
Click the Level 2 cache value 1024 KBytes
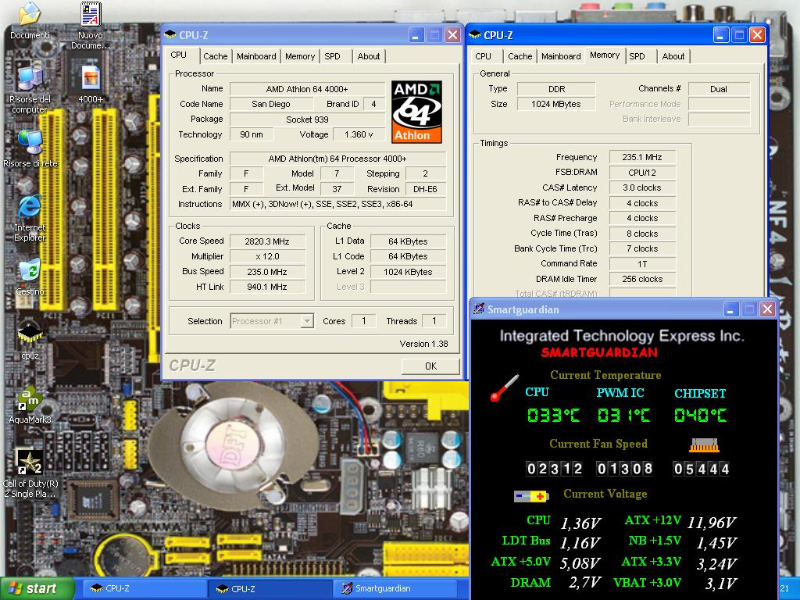(408, 271)
